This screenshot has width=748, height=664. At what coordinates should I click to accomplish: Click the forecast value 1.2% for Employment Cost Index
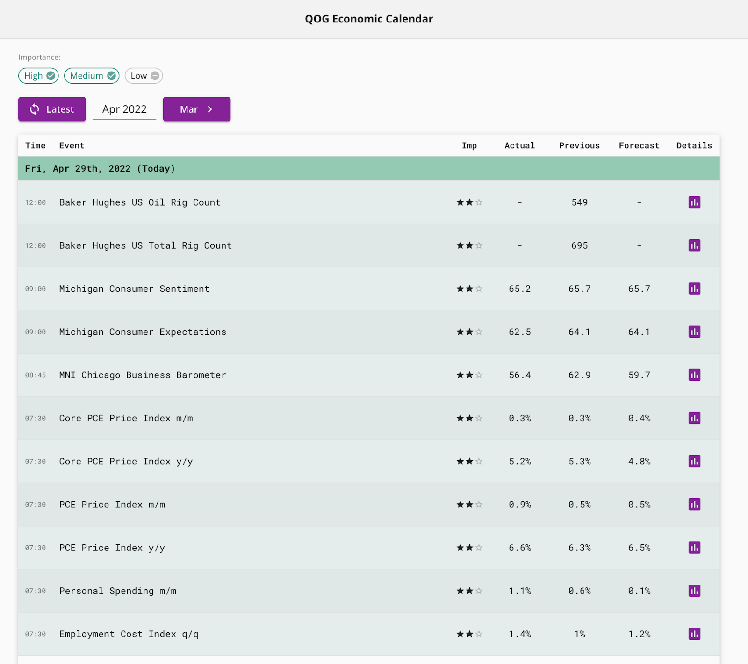[x=639, y=634]
